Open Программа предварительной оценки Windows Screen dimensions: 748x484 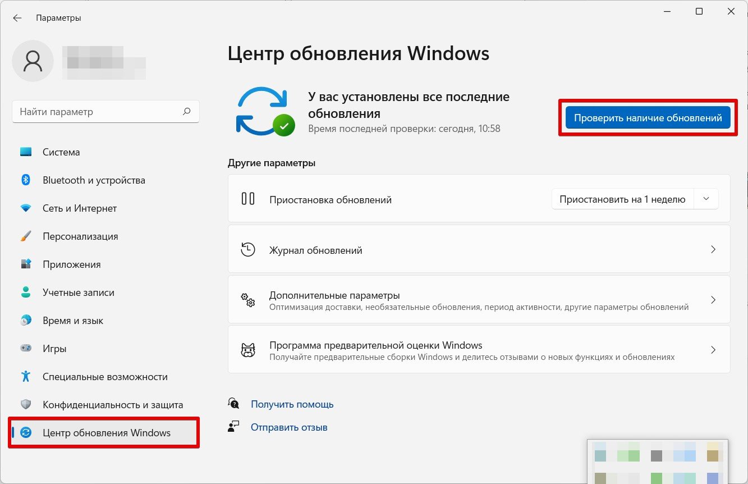pyautogui.click(x=479, y=350)
